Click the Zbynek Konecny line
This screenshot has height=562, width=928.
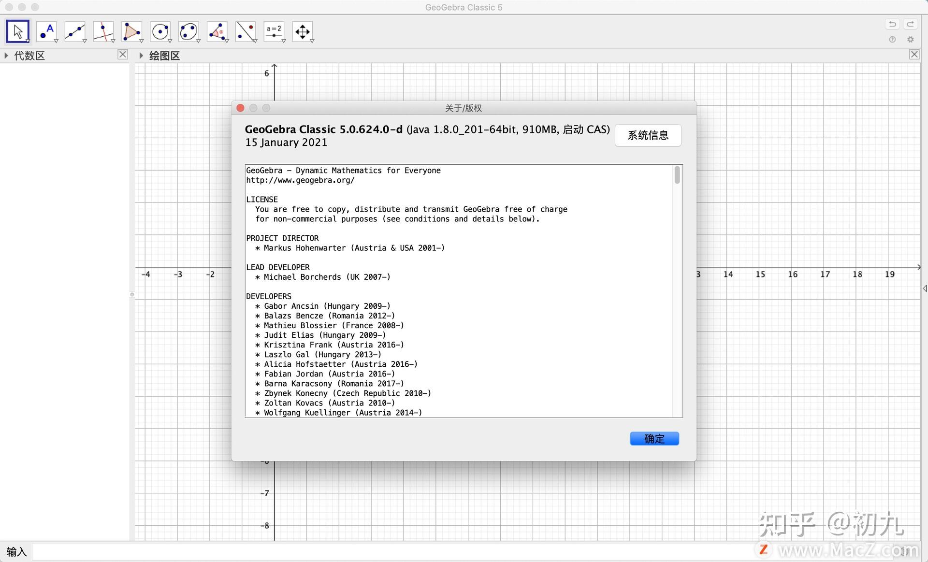tap(343, 393)
